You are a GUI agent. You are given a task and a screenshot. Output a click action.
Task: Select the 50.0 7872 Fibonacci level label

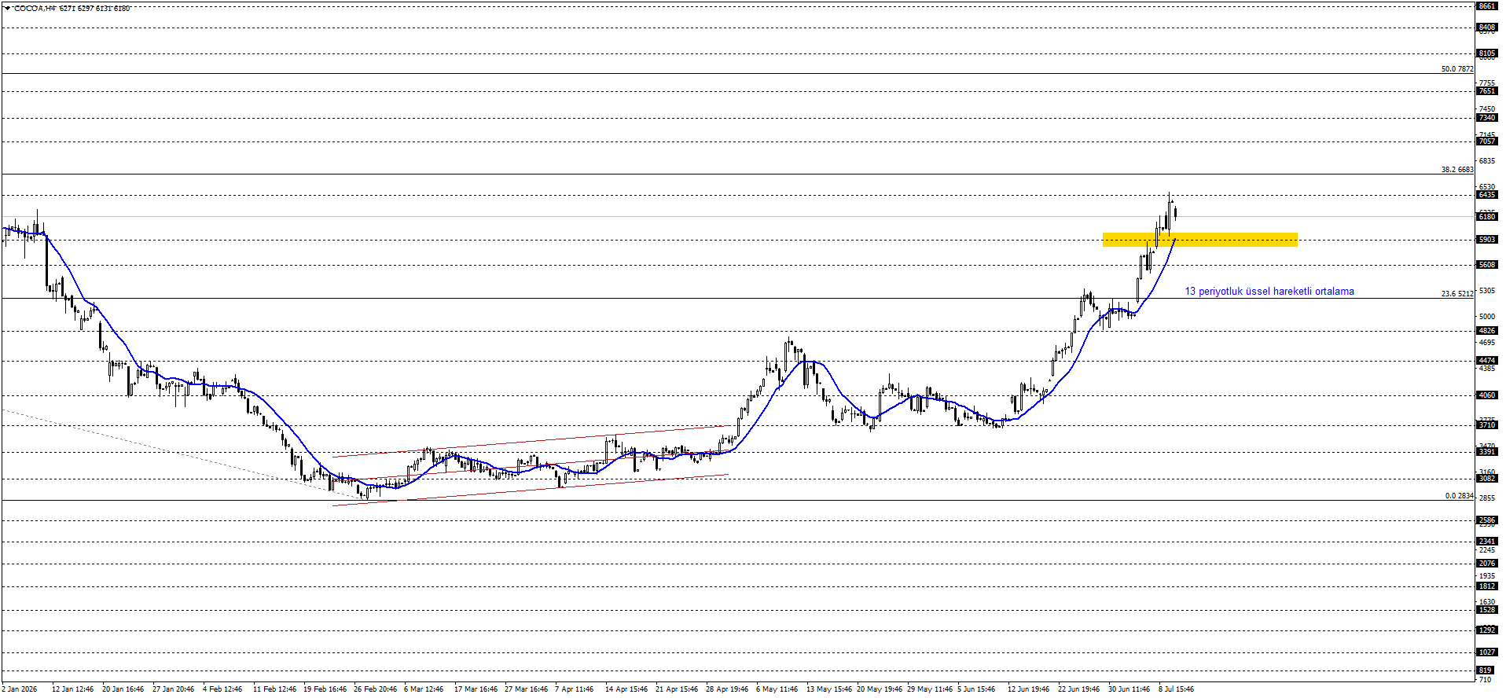click(1457, 69)
